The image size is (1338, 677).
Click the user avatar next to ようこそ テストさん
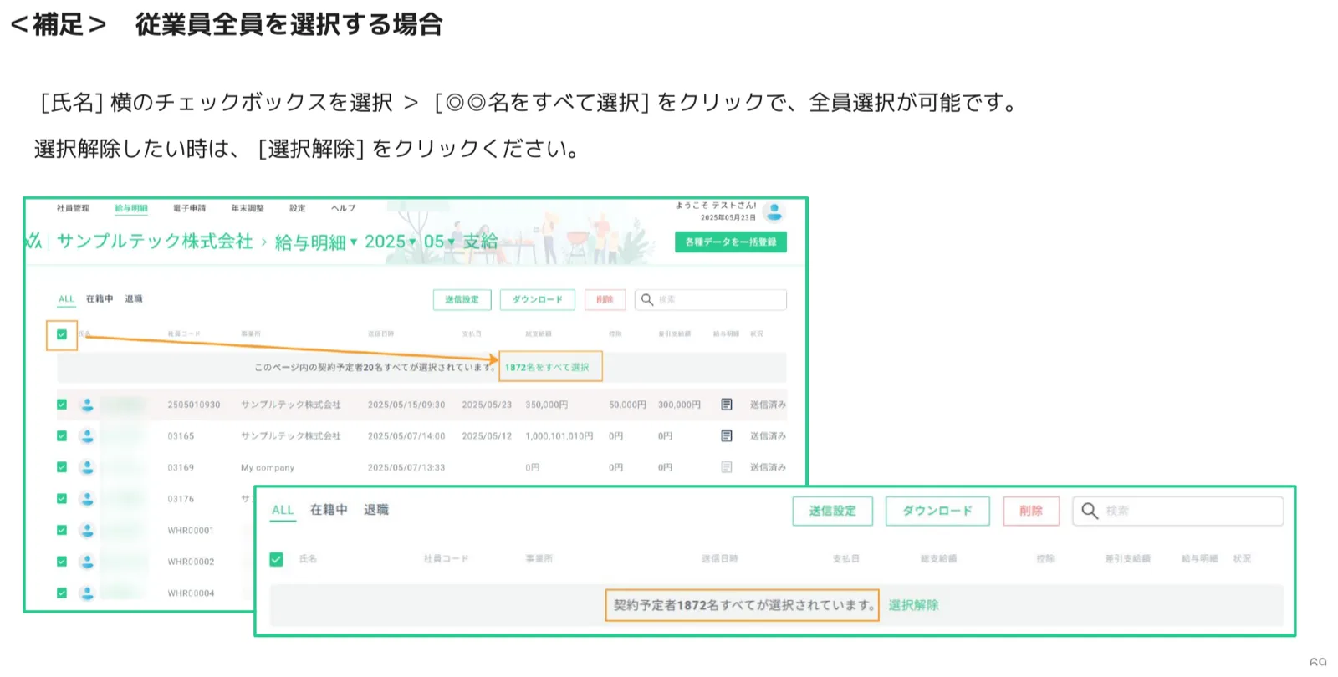[774, 211]
